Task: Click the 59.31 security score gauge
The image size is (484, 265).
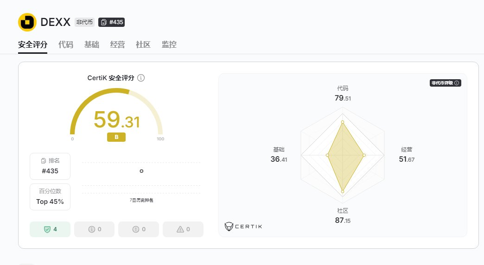Action: [x=116, y=115]
